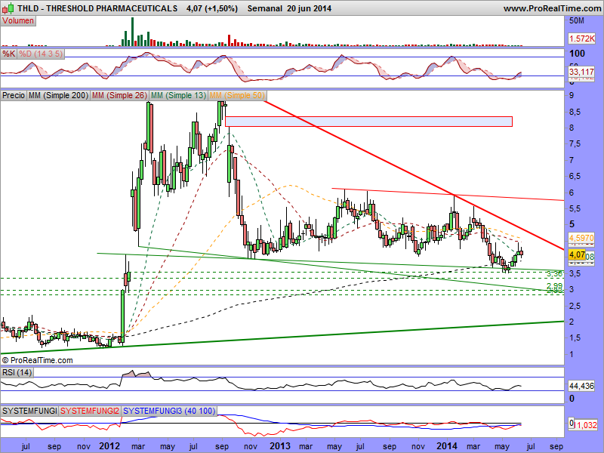Click the candlestick chart icon beside THLD
This screenshot has width=604, height=453.
[8, 8]
